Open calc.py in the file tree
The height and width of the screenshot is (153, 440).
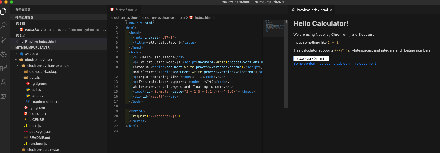pos(37,95)
